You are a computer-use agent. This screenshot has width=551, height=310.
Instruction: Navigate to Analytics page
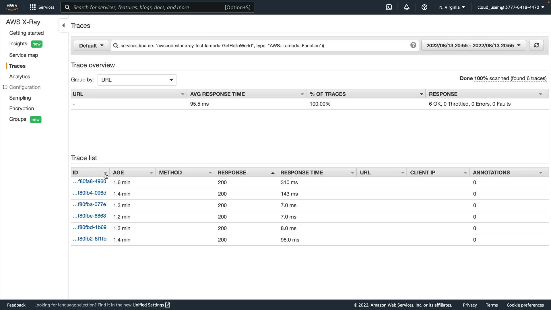pyautogui.click(x=20, y=77)
